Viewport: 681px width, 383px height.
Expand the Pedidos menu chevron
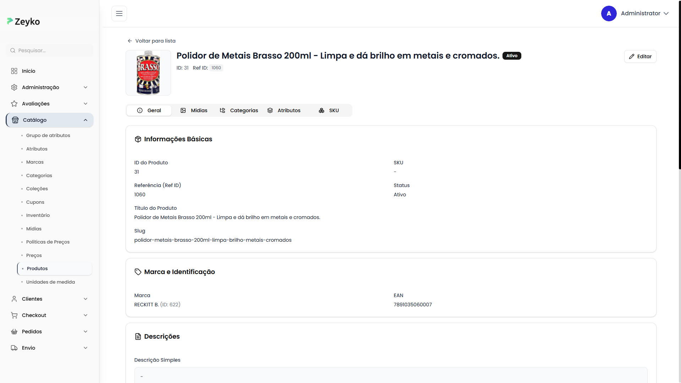tap(86, 332)
